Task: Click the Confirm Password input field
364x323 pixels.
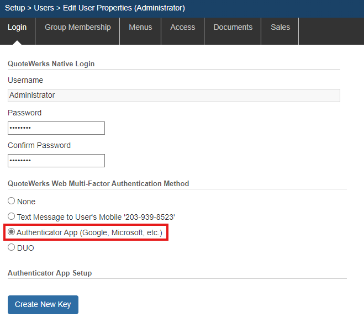Action: tap(56, 161)
